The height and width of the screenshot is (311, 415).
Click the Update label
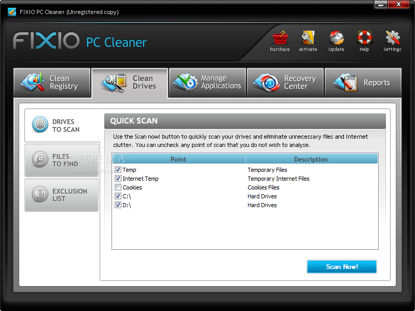(x=336, y=49)
